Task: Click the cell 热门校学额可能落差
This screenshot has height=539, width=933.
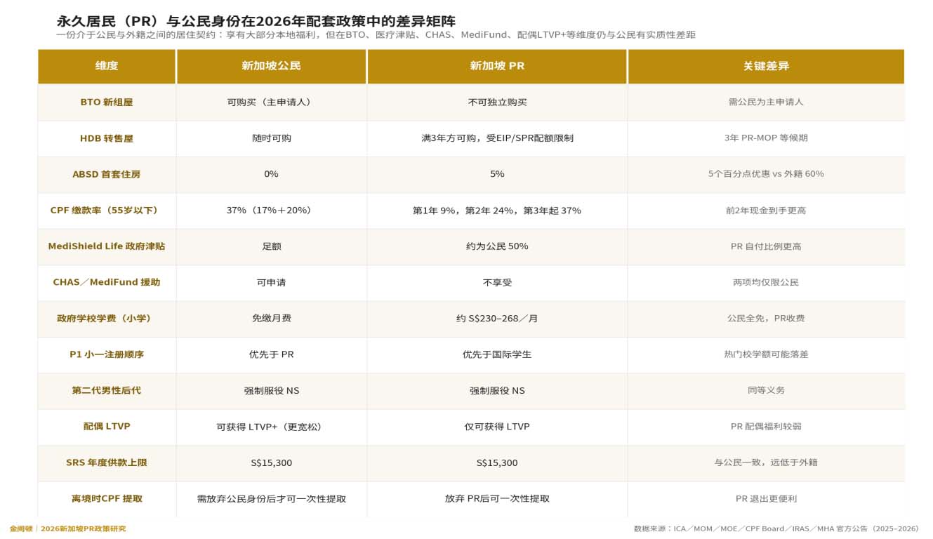Action: tap(766, 354)
